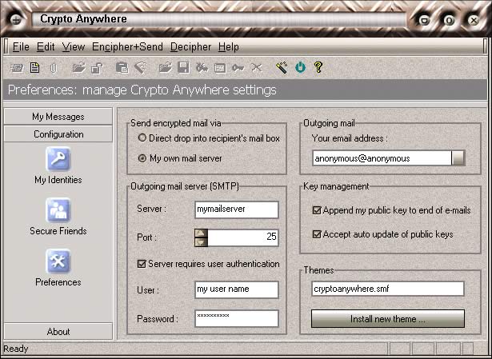Switch to My Messages panel
The image size is (492, 359).
click(58, 117)
